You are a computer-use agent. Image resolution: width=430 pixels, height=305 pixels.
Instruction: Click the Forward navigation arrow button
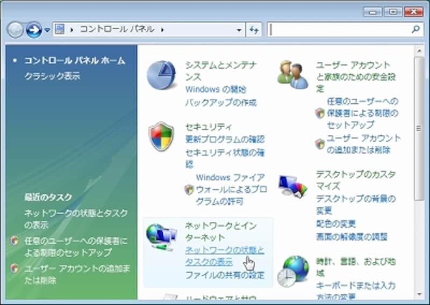[34, 30]
